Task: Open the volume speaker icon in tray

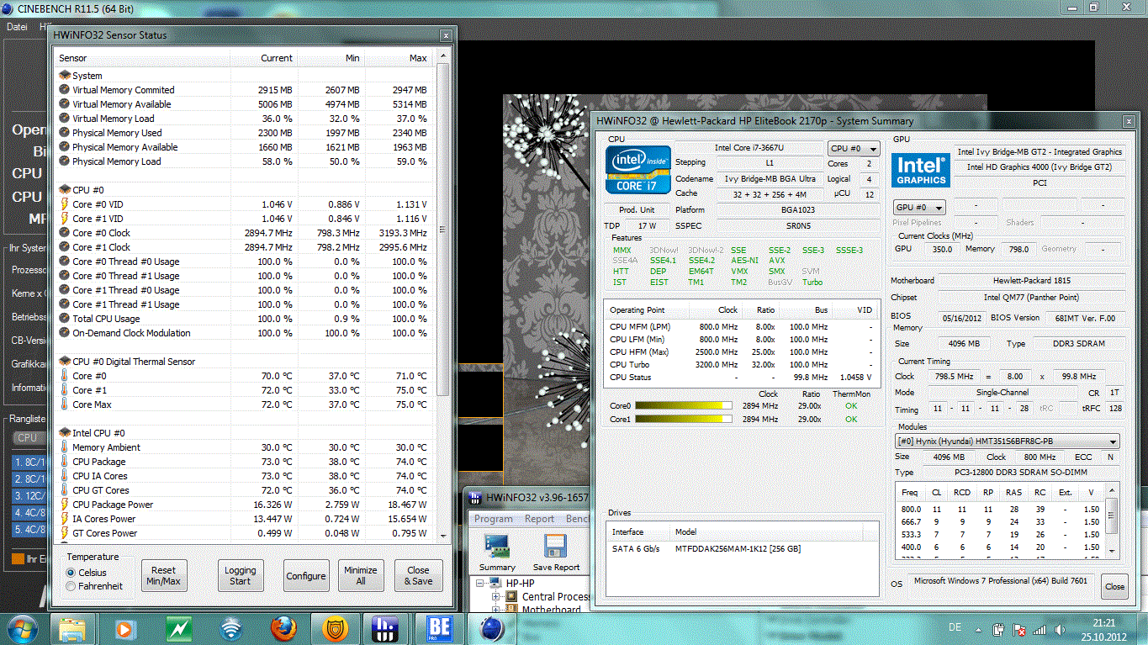Action: click(x=1060, y=629)
